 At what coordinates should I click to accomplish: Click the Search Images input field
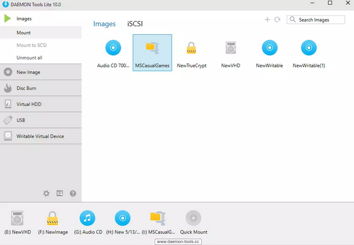coord(316,20)
